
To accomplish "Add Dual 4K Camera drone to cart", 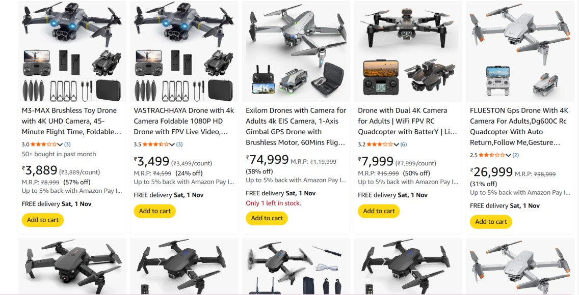I will click(379, 211).
